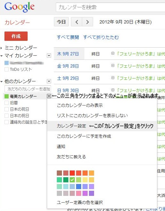
Task: Expand the ミニ カレンダー section
Action: (19, 48)
